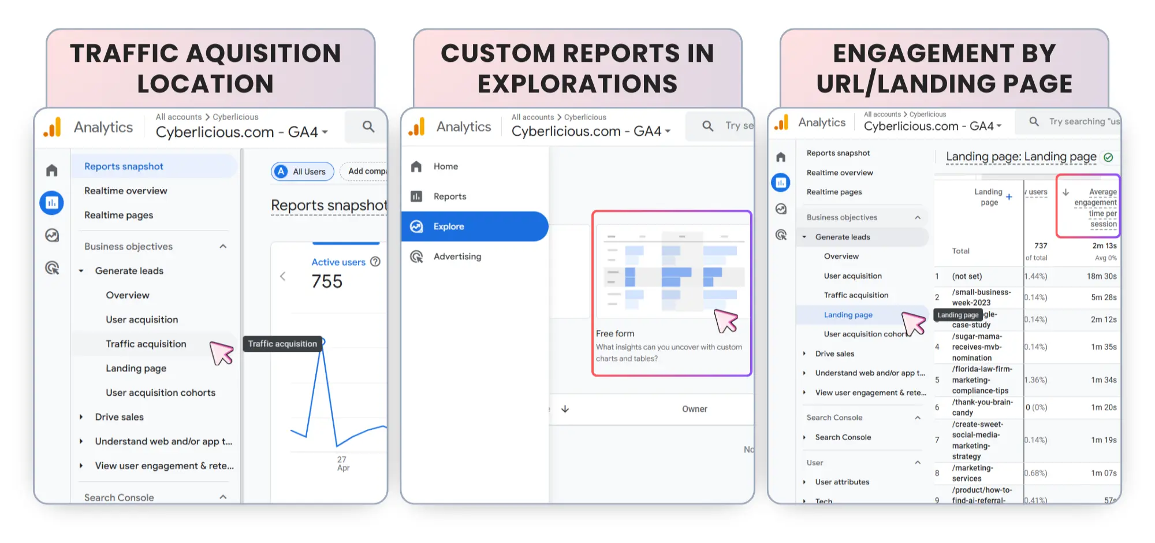Screen dimensions: 1155x543
Task: Select Traffic acquisition in the left panel
Action: [146, 344]
